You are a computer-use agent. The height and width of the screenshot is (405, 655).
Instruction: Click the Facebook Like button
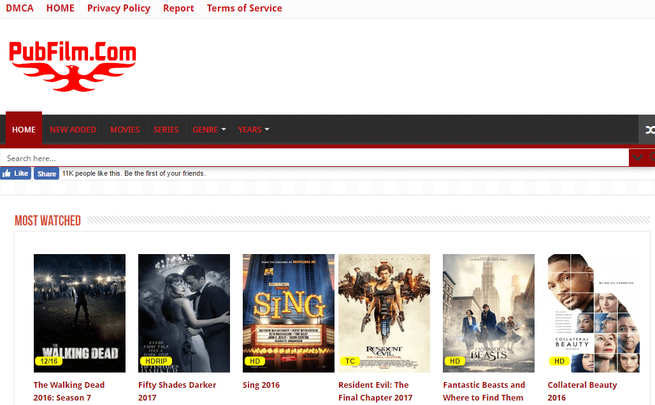click(x=15, y=173)
